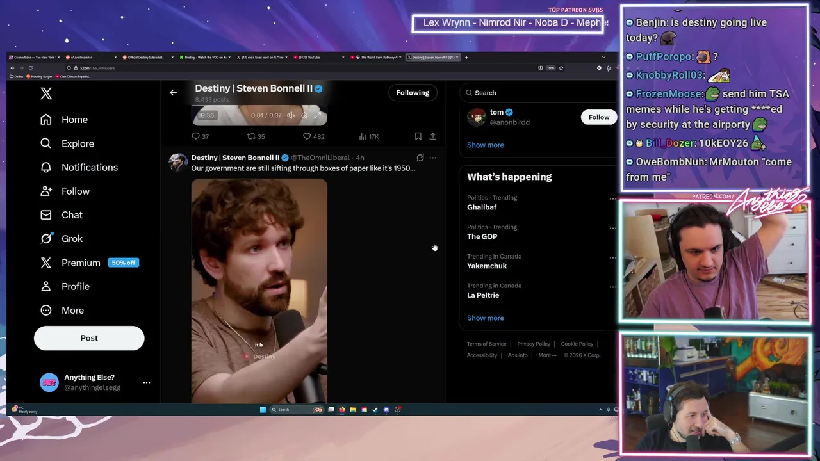820x461 pixels.
Task: Click Grok explain icon on the tweet
Action: click(420, 158)
